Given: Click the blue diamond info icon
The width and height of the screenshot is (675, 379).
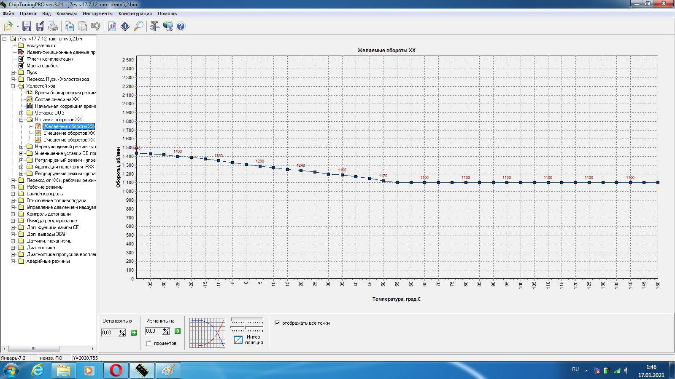Looking at the screenshot, I should click(125, 27).
